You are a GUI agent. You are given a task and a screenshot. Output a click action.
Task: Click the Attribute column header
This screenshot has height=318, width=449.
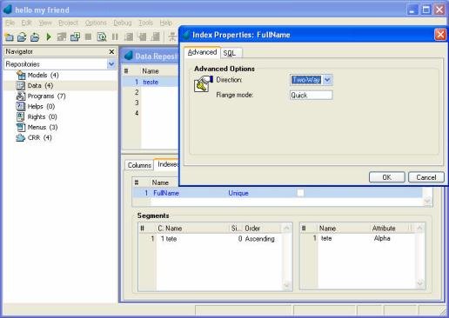click(x=384, y=229)
